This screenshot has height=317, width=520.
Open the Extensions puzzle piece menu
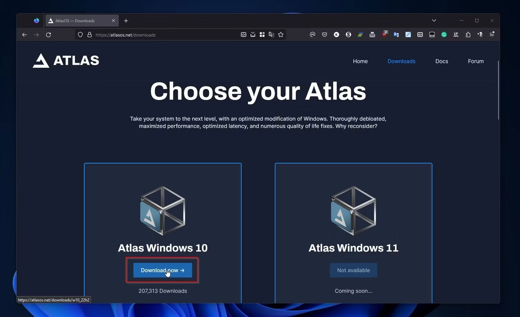click(x=468, y=35)
